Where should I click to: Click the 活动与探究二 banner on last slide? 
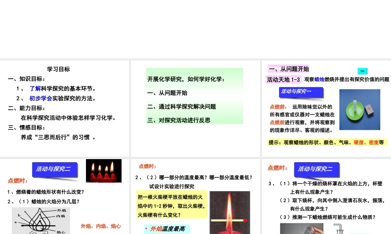pos(315,169)
